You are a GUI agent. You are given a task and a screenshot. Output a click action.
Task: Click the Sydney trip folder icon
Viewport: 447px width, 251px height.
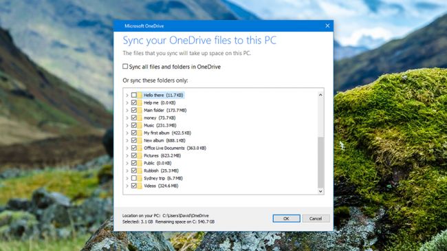point(140,178)
